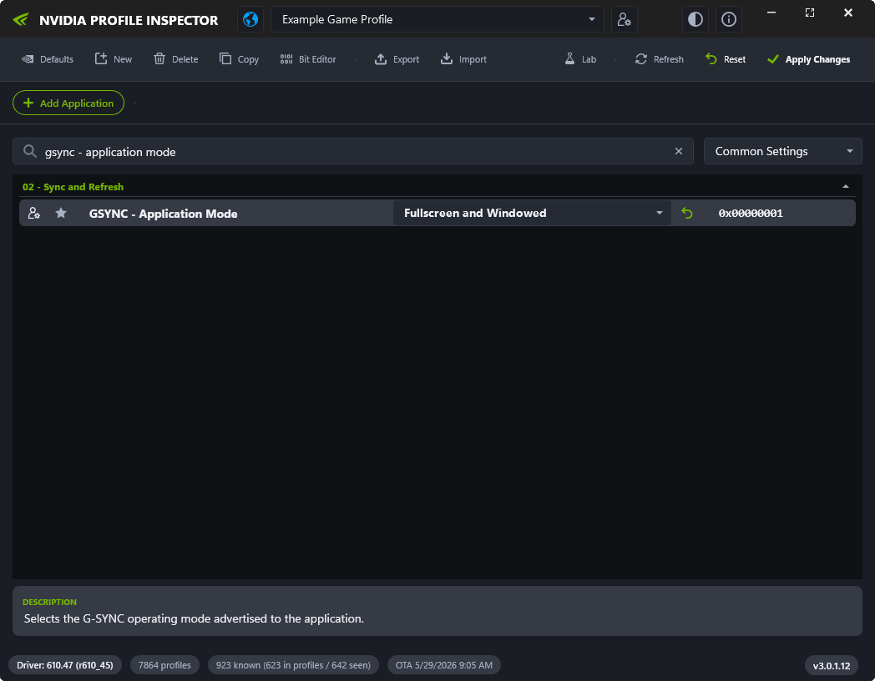
Task: Click the NVIDIA logo in the title bar
Action: click(x=21, y=20)
